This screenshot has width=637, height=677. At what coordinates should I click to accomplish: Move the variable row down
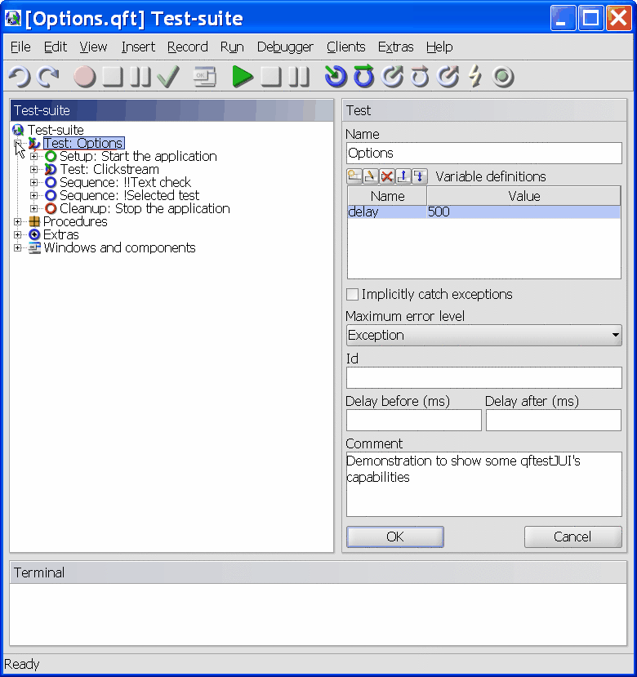click(420, 176)
